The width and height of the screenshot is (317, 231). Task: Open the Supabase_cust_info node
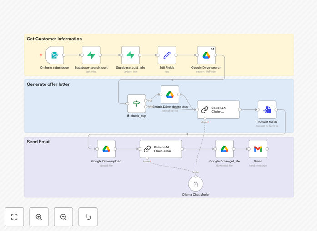[x=131, y=55]
